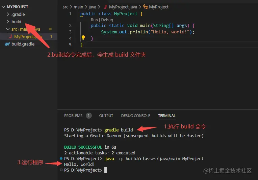Click line number 5 in the gutter

[70, 45]
